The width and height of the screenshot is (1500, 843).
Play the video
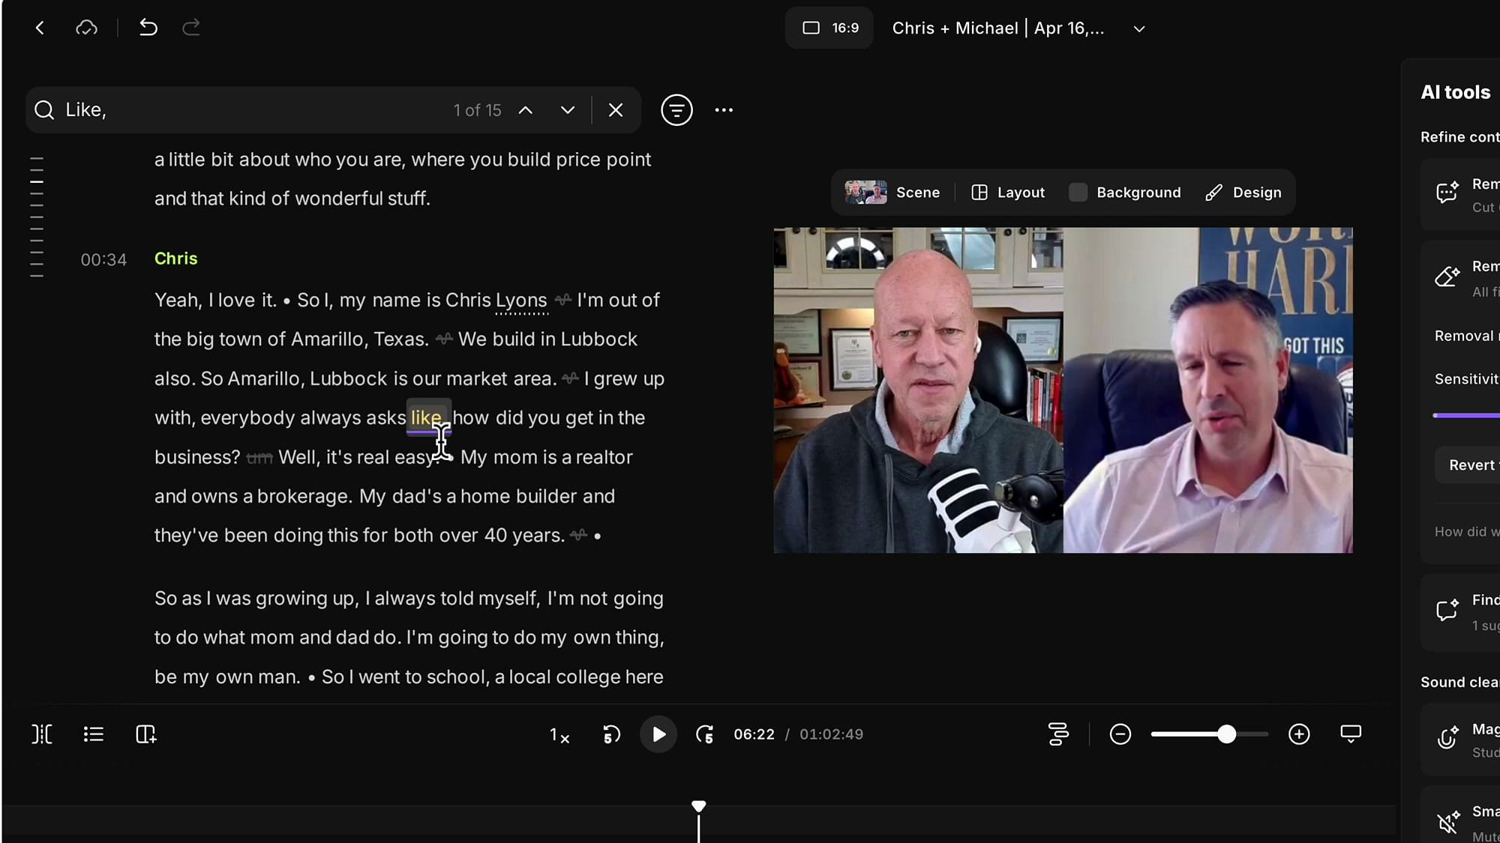pos(658,734)
